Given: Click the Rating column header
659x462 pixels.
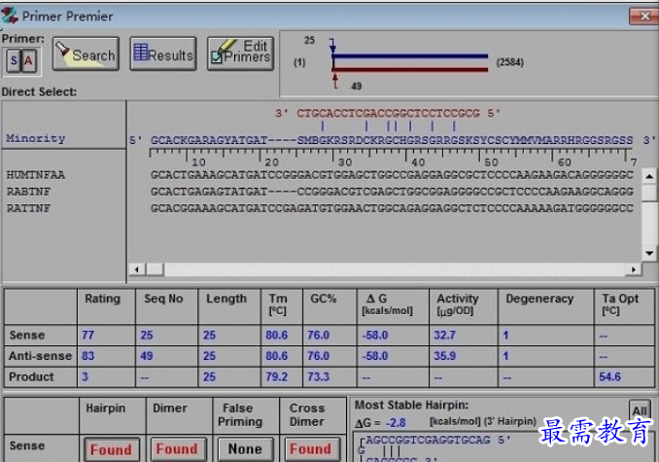Looking at the screenshot, I should pos(103,299).
